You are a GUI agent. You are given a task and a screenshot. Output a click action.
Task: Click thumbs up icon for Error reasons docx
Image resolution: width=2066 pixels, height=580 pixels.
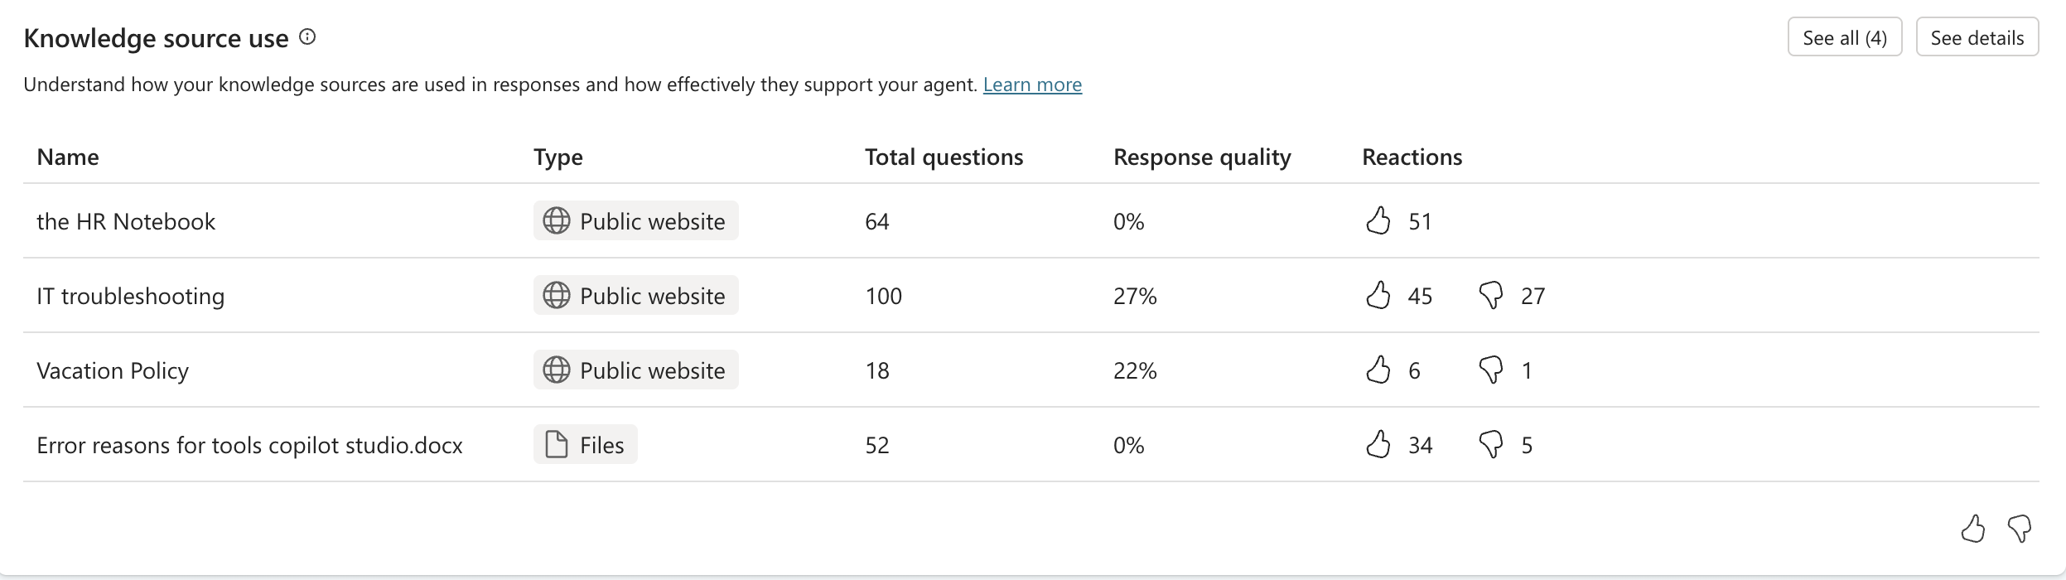pos(1378,444)
